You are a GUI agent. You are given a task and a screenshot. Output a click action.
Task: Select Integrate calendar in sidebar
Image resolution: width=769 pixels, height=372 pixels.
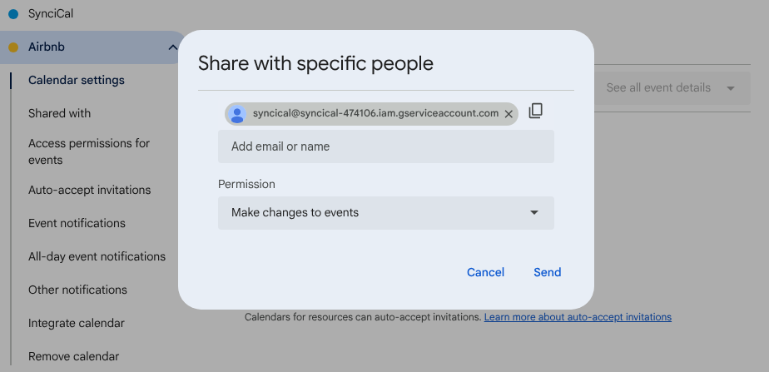click(76, 323)
